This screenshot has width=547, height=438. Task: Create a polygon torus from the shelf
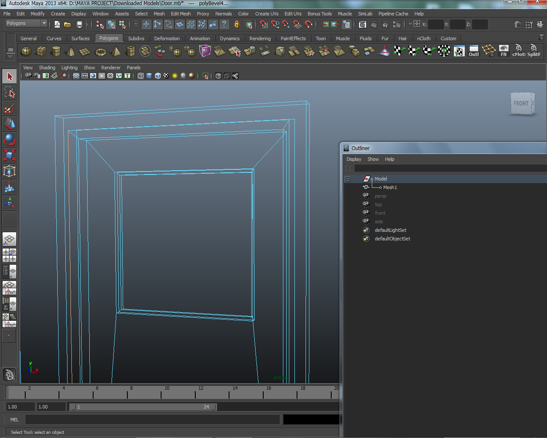click(x=100, y=52)
